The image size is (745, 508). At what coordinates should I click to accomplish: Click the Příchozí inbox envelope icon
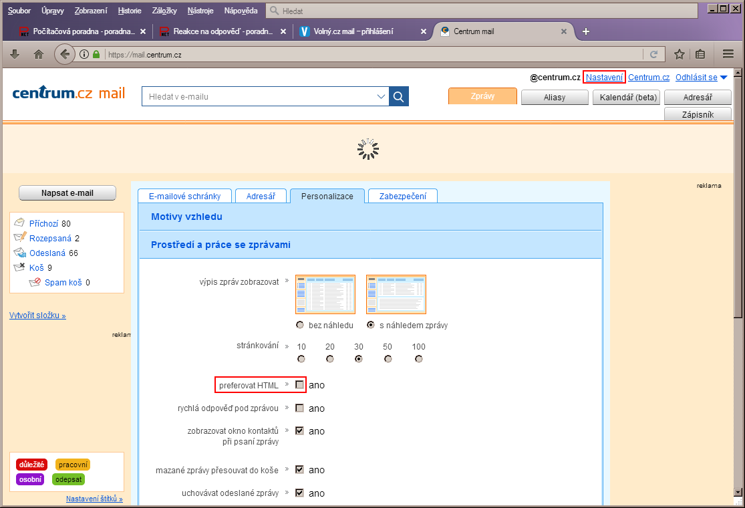tap(19, 223)
